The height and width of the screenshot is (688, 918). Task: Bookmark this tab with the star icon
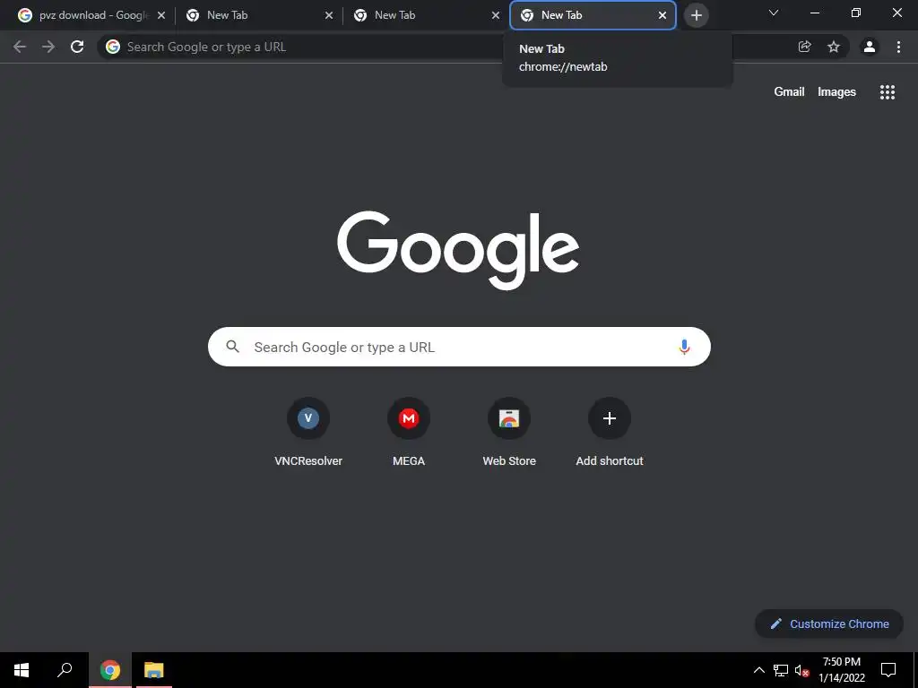click(x=834, y=47)
